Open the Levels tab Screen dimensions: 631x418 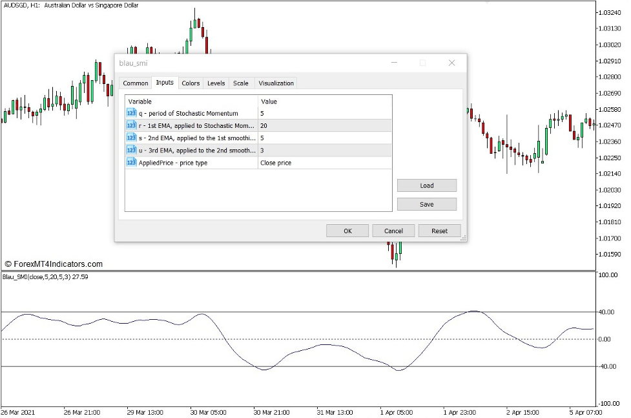pos(216,83)
